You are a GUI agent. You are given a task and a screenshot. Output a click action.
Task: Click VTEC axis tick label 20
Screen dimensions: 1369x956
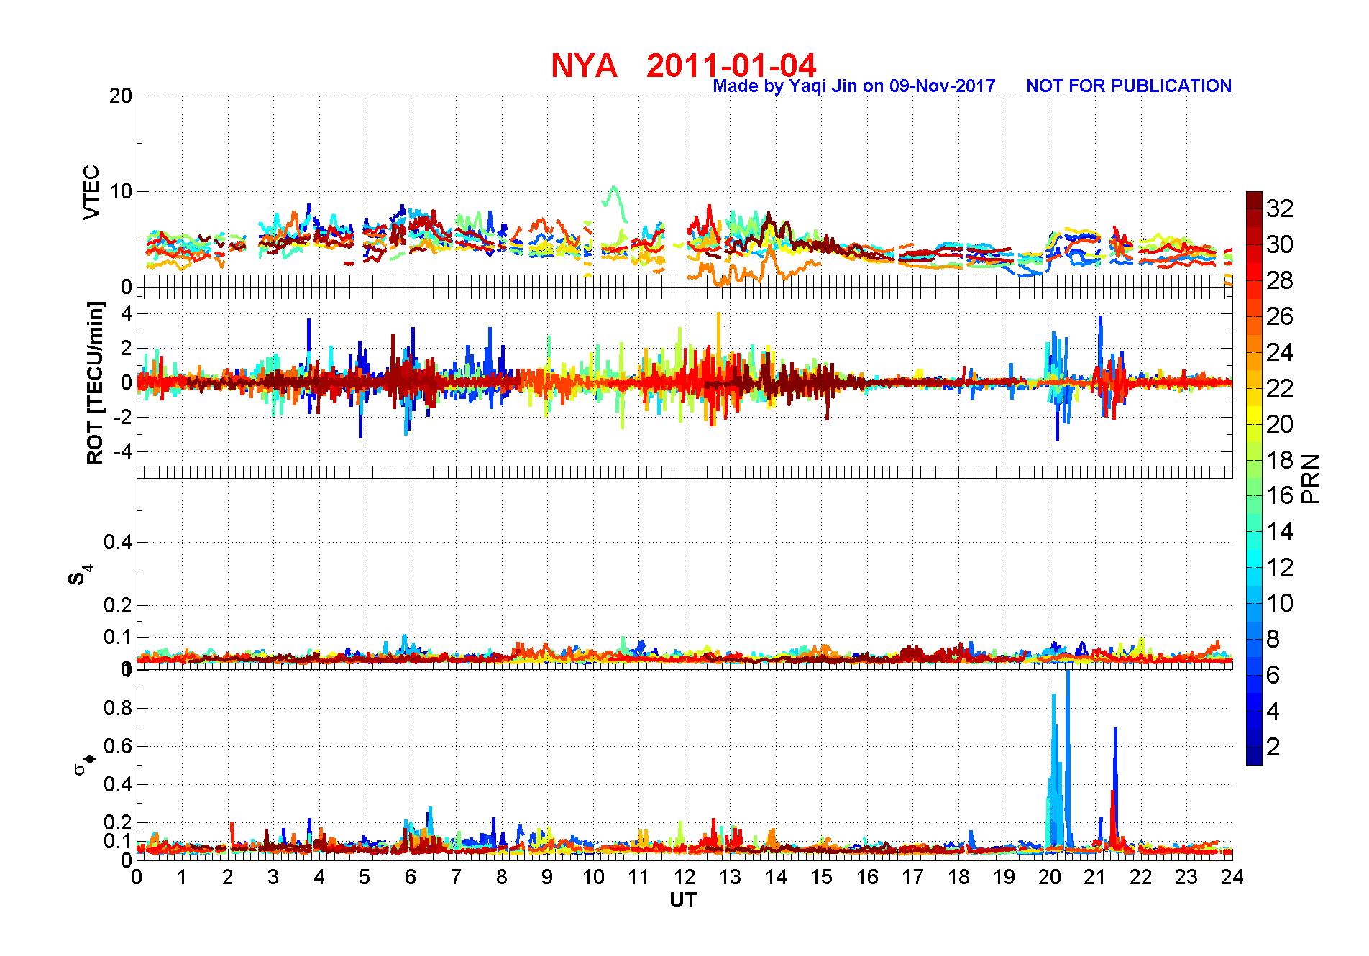coord(121,96)
